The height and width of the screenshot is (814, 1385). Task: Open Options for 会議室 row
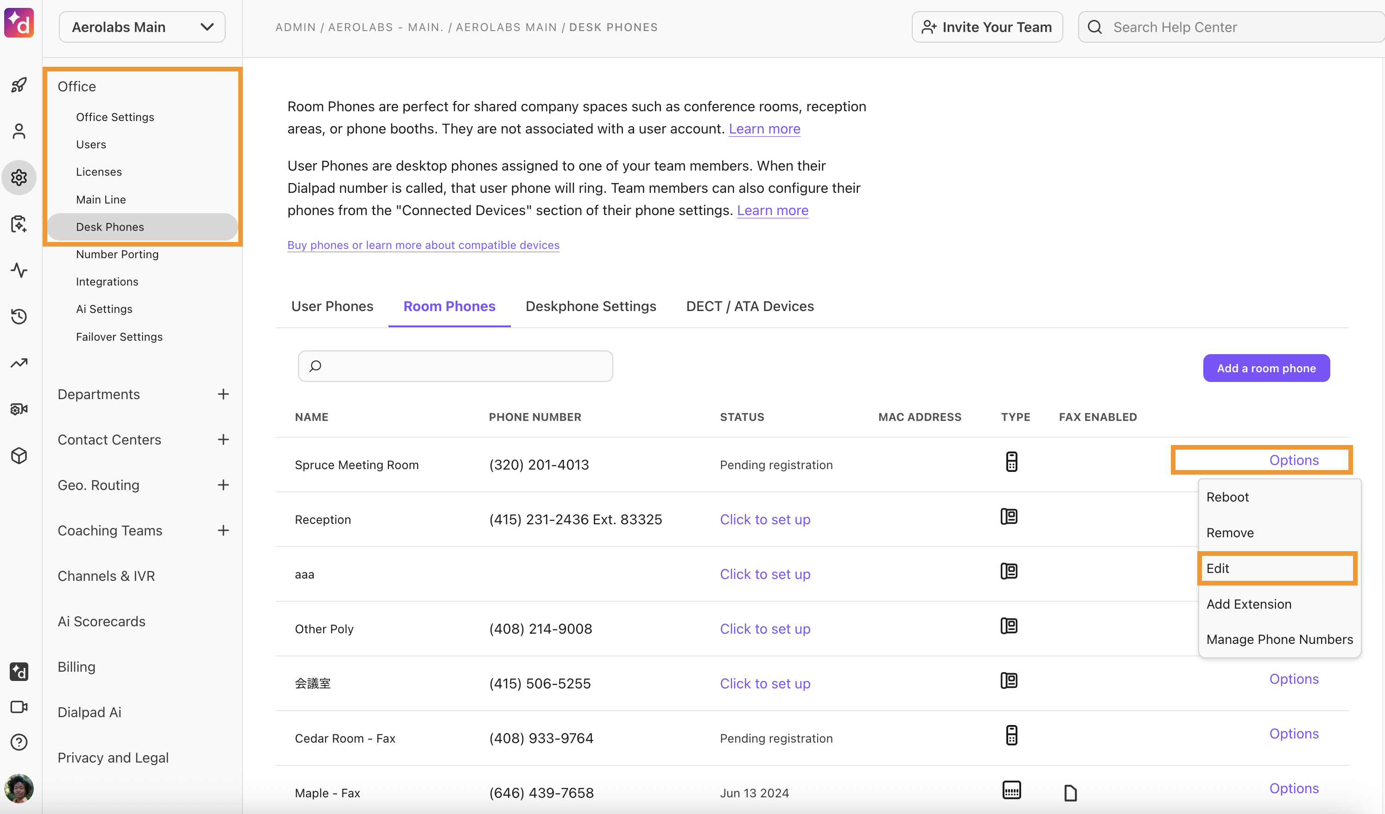[1294, 679]
